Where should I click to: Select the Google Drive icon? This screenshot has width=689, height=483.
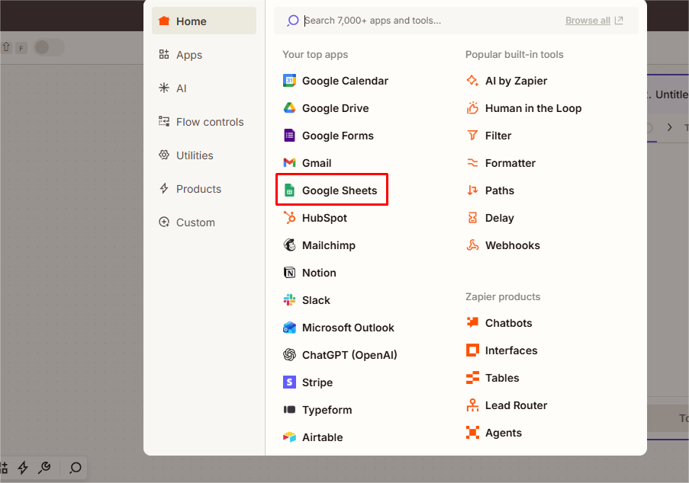pyautogui.click(x=289, y=108)
